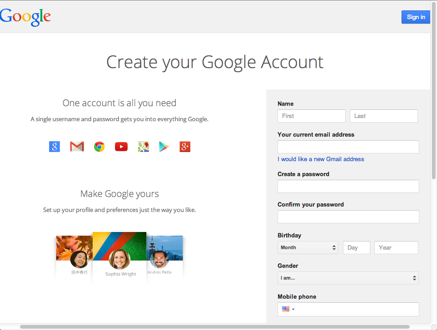The width and height of the screenshot is (437, 330).
Task: Click the red YouTube icon
Action: 121,147
